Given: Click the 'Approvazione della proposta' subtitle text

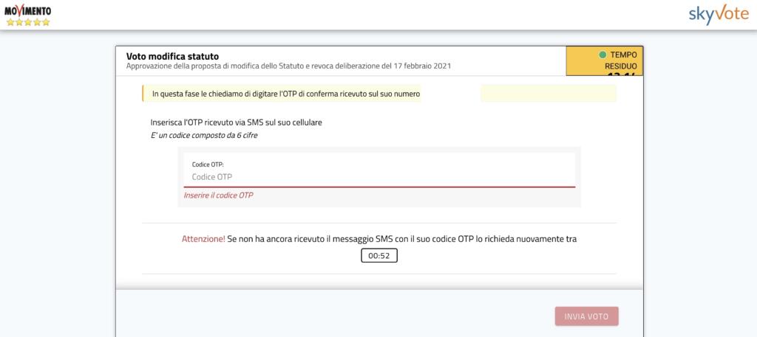Looking at the screenshot, I should [288, 66].
